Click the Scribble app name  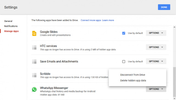(45, 74)
